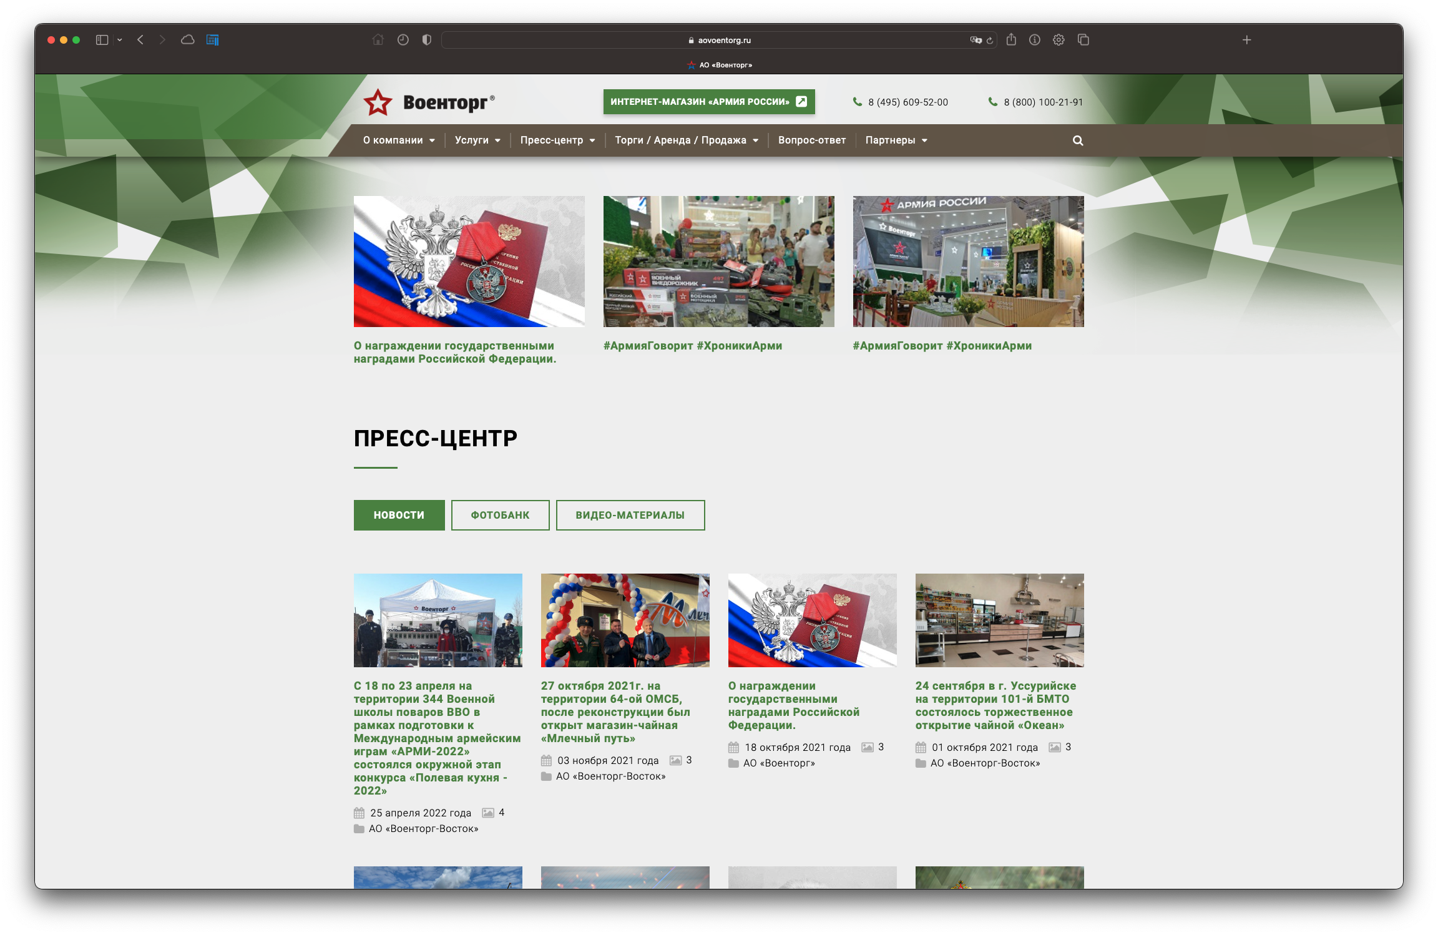Click category АО «Военторг-Восток» under 03 ноября

pos(611,776)
